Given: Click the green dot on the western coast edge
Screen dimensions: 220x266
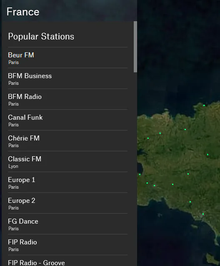Looking at the screenshot, I should pos(140,174).
